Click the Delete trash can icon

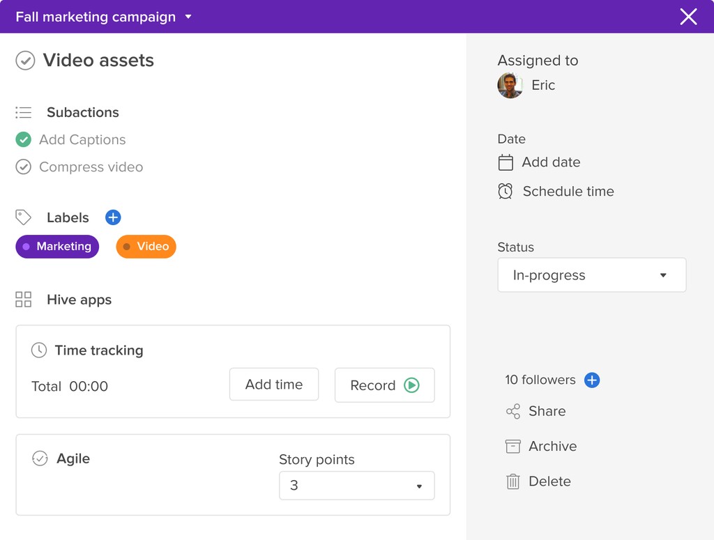(513, 481)
